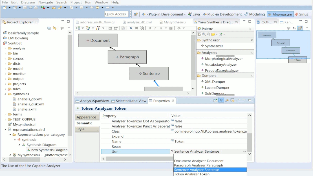Viewport: 313px width, 176px height.
Task: Collapse the representations.aird node
Action: pos(6,129)
